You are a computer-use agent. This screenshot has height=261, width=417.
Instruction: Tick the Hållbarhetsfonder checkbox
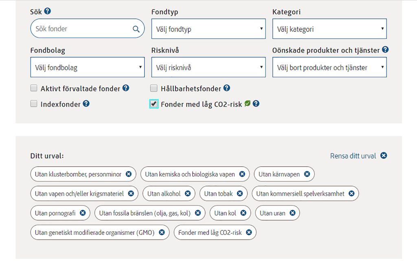(x=154, y=88)
